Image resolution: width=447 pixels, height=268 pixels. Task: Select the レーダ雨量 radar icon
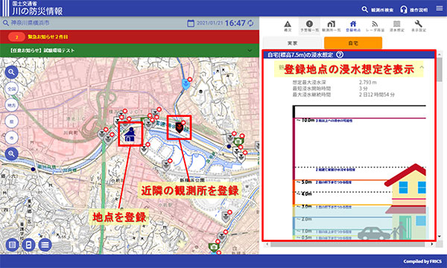(375, 26)
